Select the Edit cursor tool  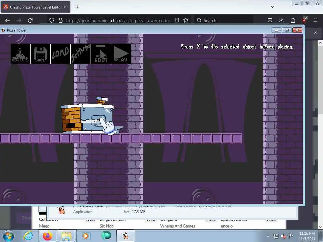pyautogui.click(x=101, y=54)
